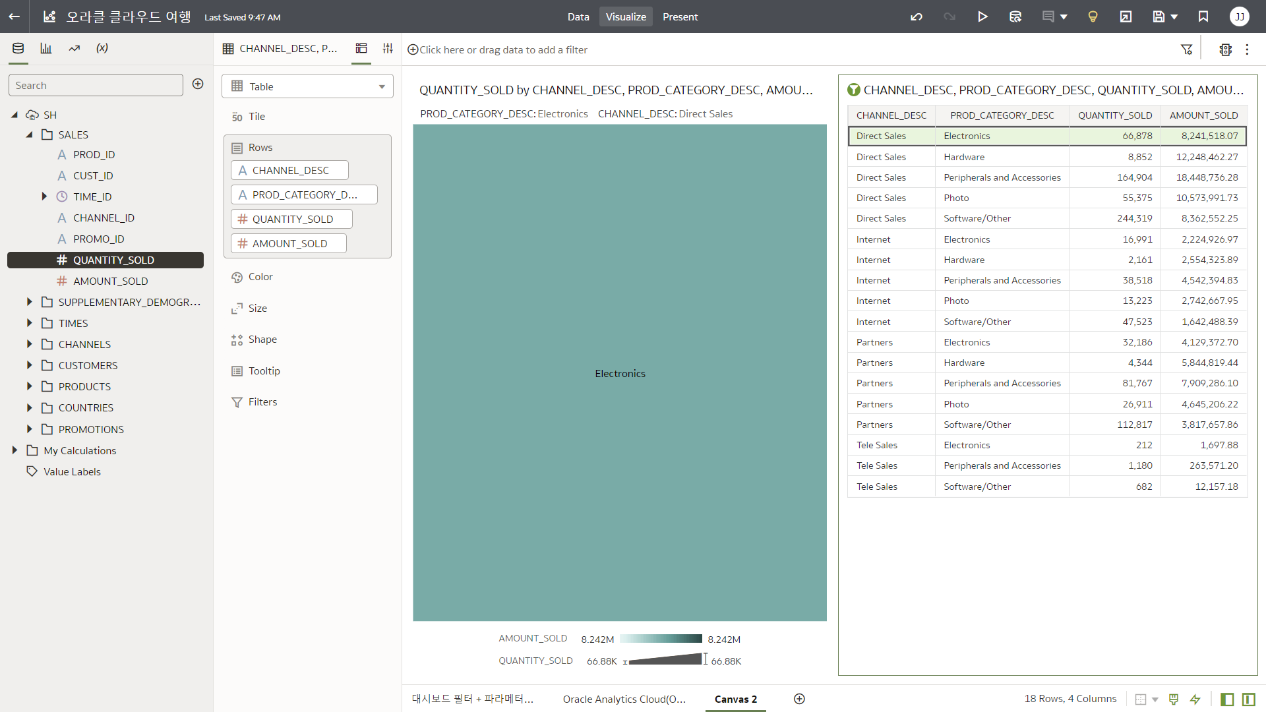The height and width of the screenshot is (712, 1266).
Task: Click the Preview play icon
Action: pyautogui.click(x=982, y=16)
